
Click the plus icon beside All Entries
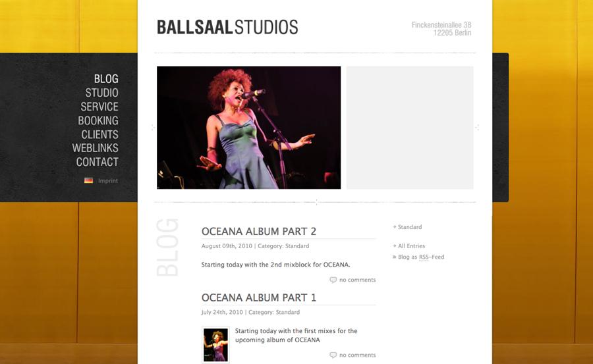coord(394,246)
